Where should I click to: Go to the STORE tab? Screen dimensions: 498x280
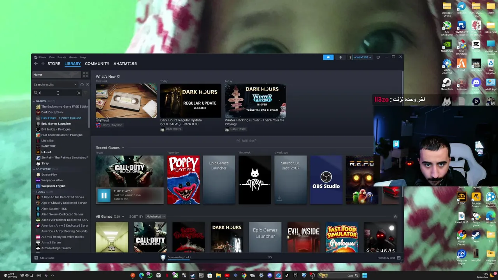[54, 64]
